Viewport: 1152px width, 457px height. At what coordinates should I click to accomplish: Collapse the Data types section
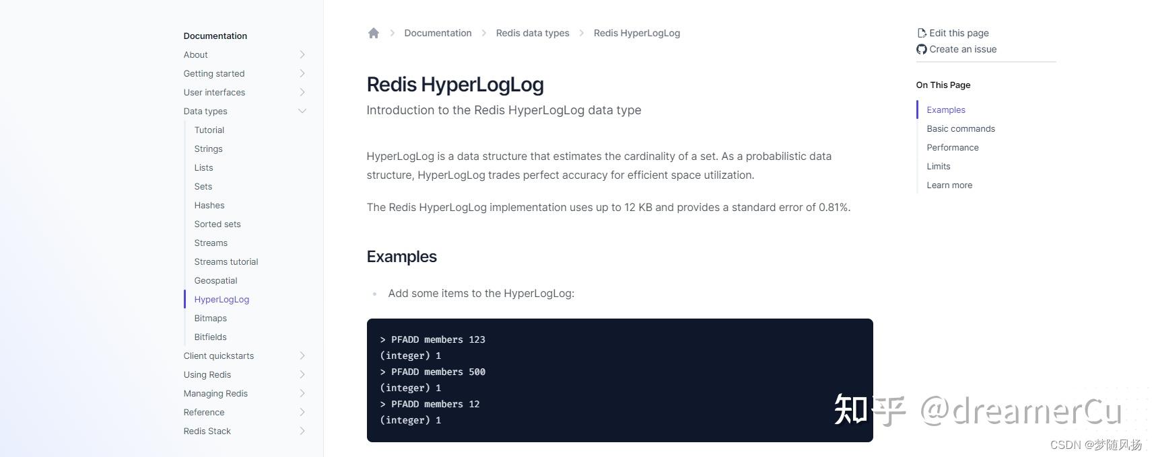[302, 111]
